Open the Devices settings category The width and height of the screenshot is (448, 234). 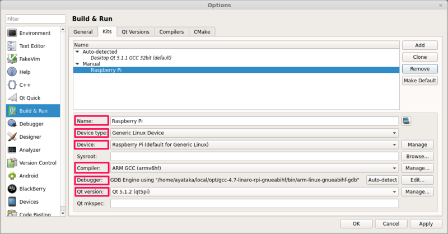pyautogui.click(x=33, y=202)
